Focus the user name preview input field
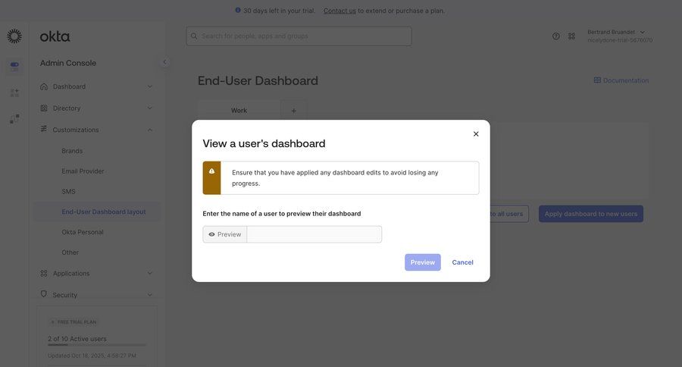This screenshot has width=682, height=367. (314, 234)
